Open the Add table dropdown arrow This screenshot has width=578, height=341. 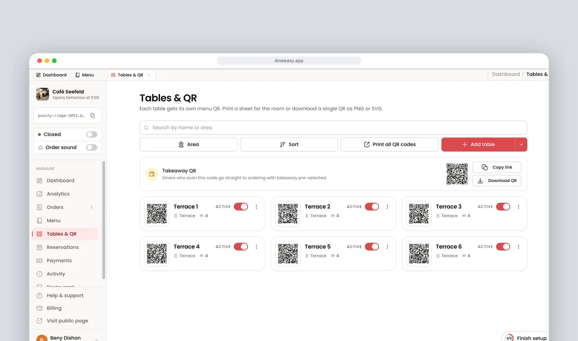pos(521,144)
